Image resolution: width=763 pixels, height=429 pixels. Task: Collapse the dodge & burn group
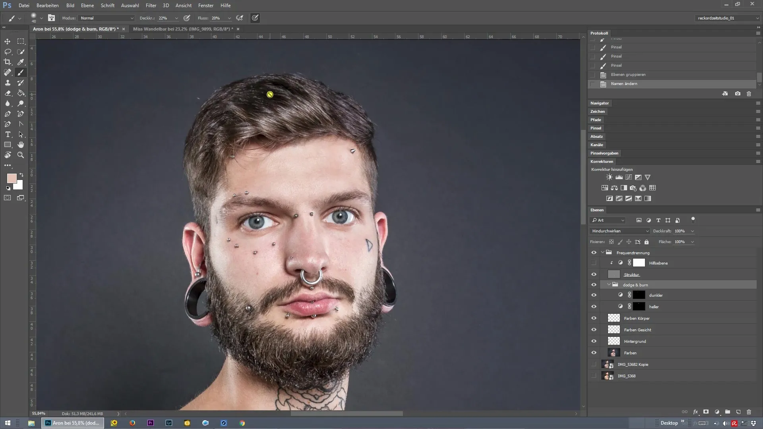[x=609, y=284]
